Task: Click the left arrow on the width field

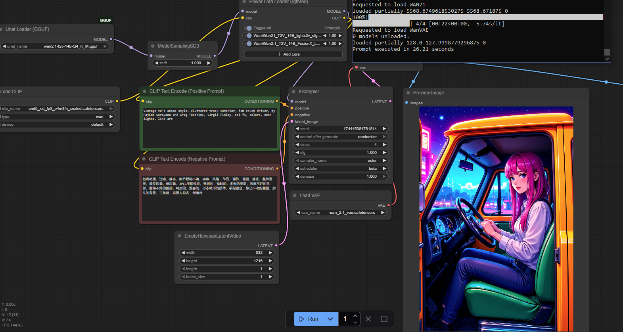Action: 183,253
